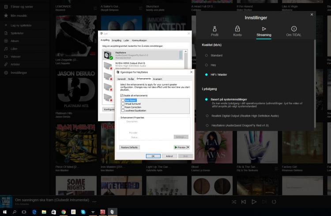Click the Om TIDAL info icon
This screenshot has width=331, height=216.
294,29
